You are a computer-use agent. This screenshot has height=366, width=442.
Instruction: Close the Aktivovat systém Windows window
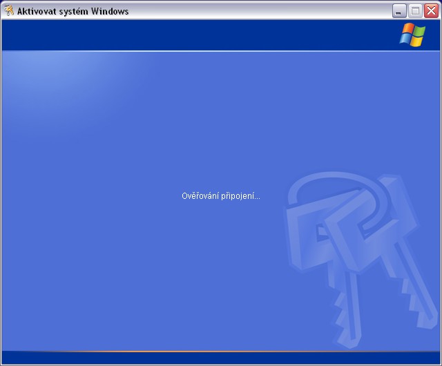[x=431, y=11]
